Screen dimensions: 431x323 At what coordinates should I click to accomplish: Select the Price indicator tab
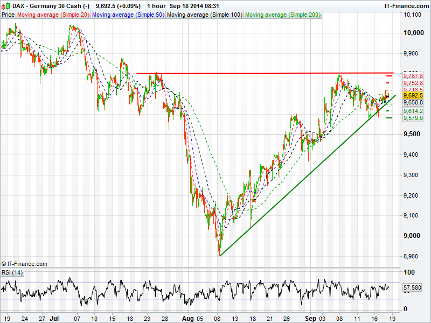coord(8,15)
